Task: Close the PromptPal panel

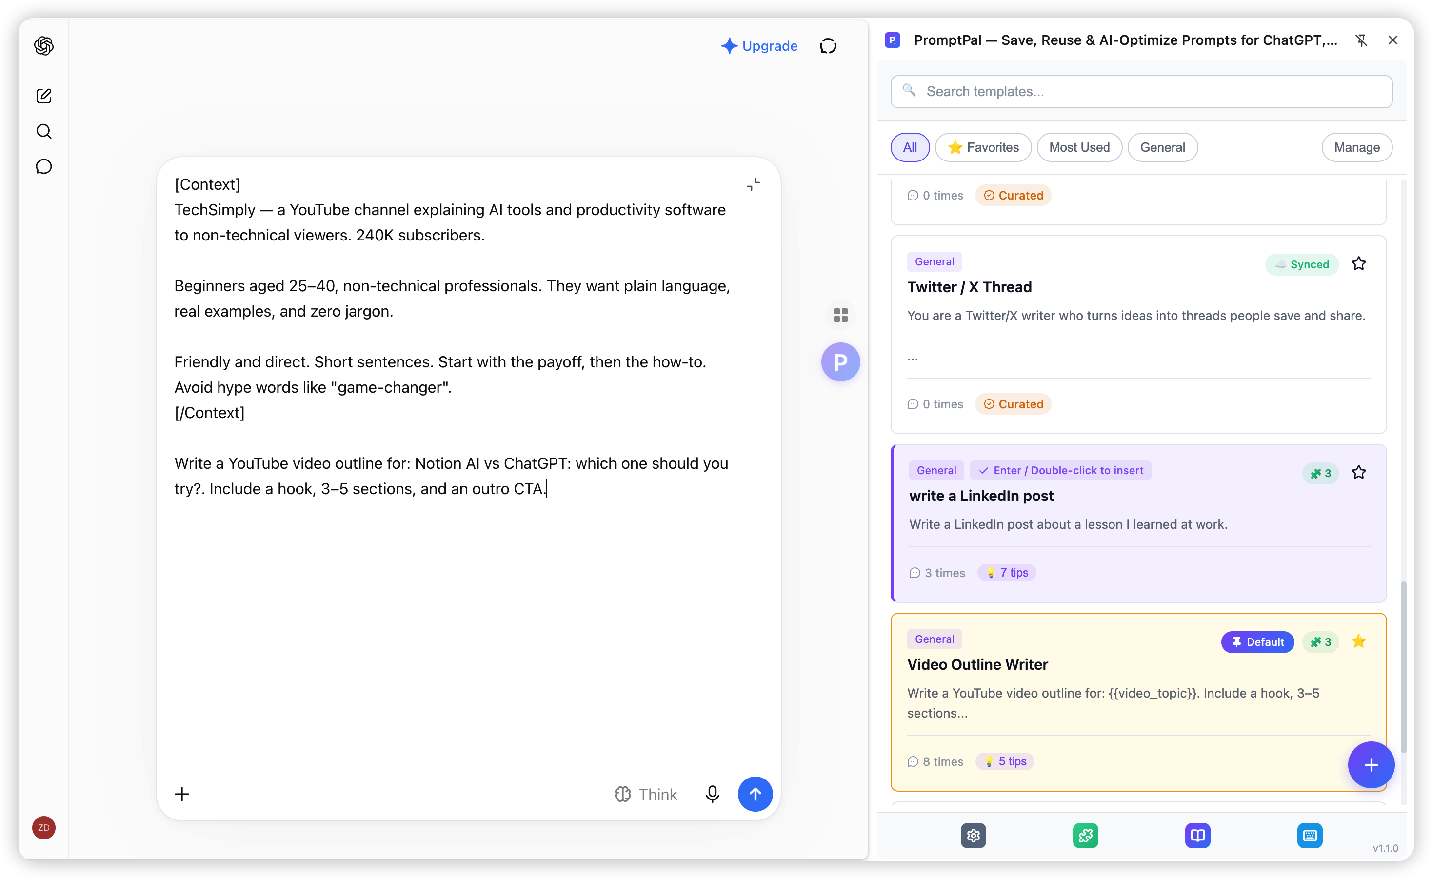Action: [1392, 40]
